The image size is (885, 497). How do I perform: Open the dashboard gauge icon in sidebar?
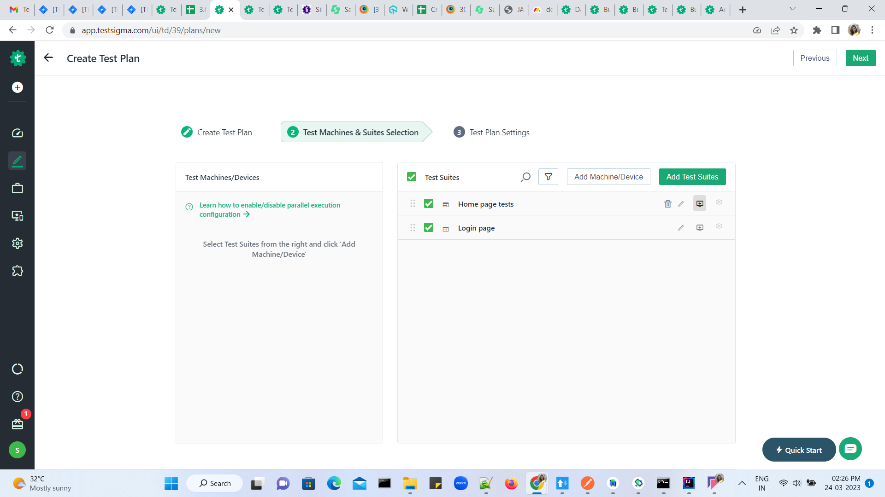click(18, 133)
